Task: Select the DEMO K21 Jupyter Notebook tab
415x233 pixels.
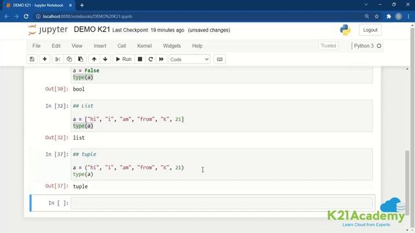Action: (x=38, y=5)
